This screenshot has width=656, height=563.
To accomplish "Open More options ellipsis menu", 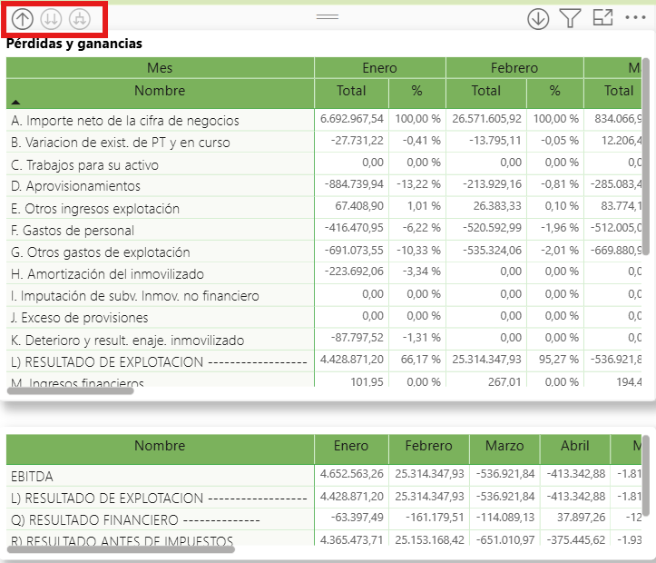I will (x=635, y=18).
